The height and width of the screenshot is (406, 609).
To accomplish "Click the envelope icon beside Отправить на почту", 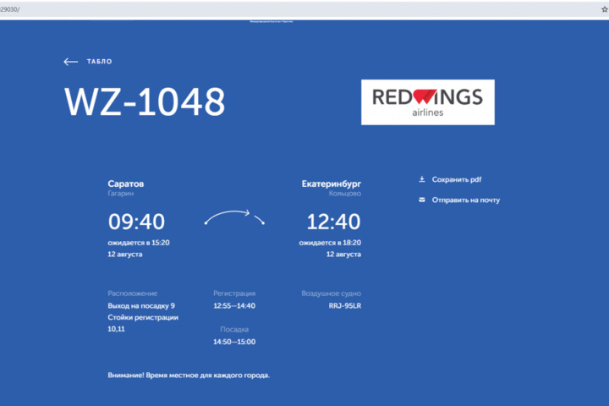I will coord(422,200).
